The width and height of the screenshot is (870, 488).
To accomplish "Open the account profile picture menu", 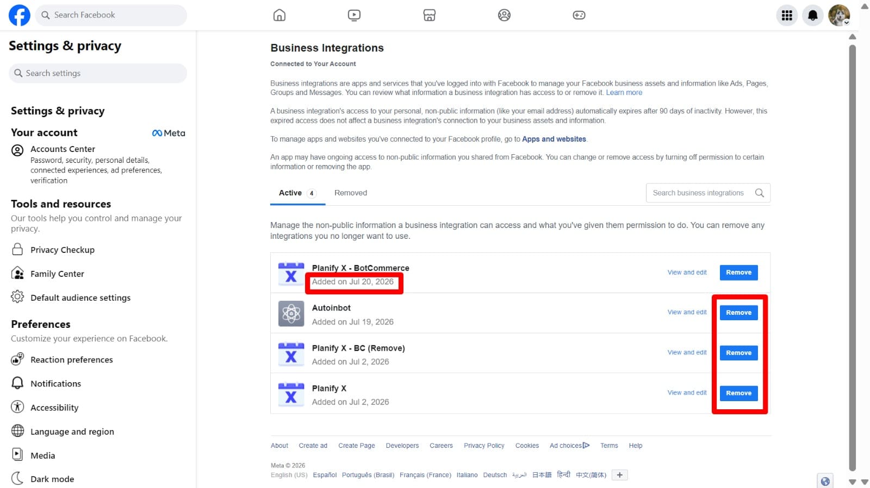I will point(839,15).
